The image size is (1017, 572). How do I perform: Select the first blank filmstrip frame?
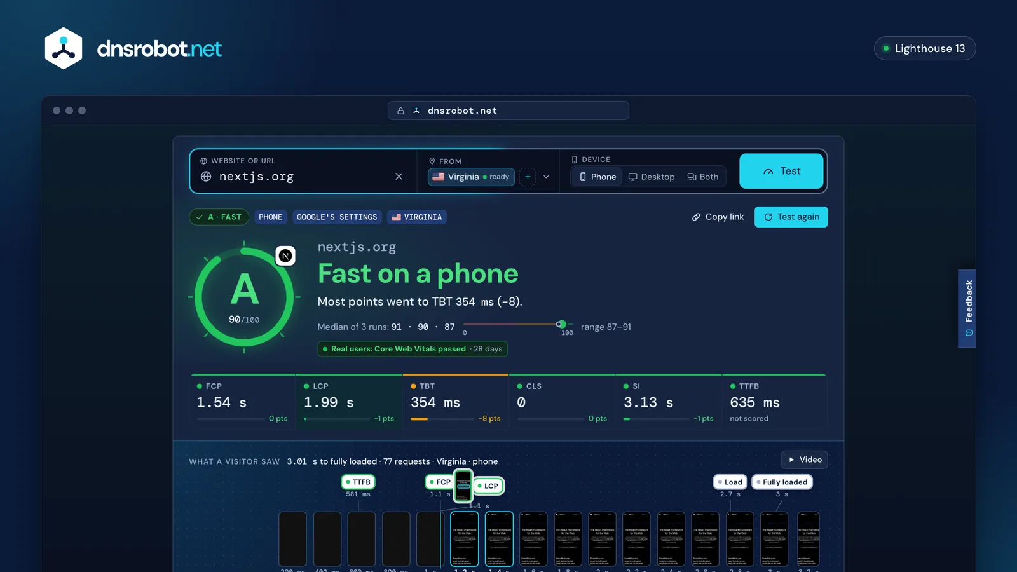click(x=292, y=539)
